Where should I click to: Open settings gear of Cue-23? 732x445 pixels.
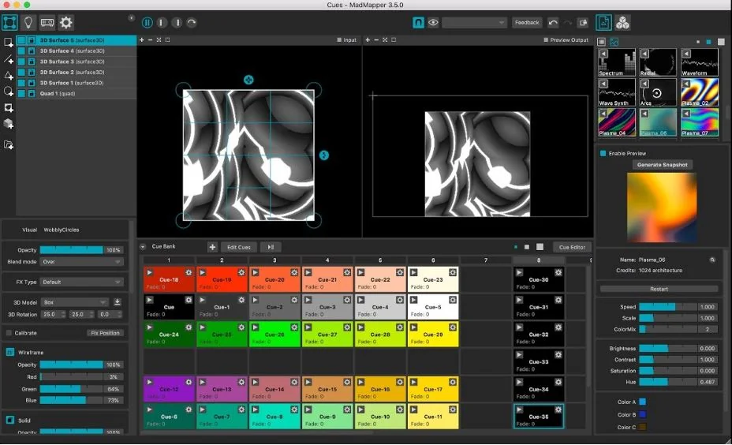coord(452,273)
